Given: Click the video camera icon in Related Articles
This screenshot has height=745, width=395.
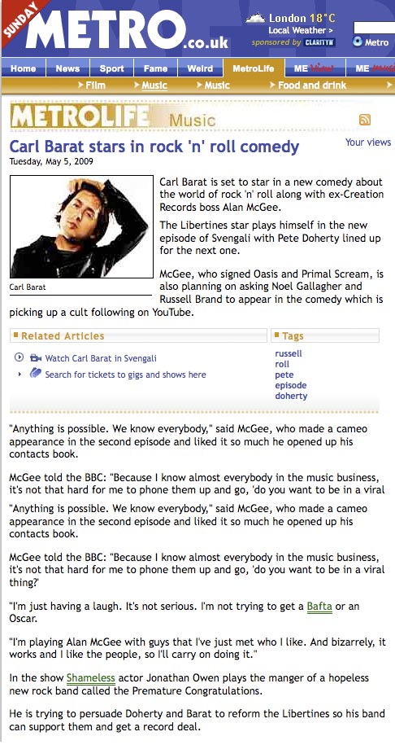Looking at the screenshot, I should pos(36,357).
